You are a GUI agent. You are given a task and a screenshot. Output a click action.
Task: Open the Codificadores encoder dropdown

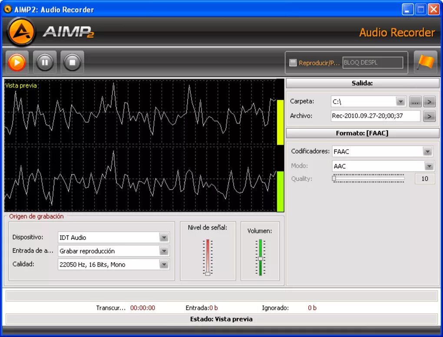click(x=427, y=152)
